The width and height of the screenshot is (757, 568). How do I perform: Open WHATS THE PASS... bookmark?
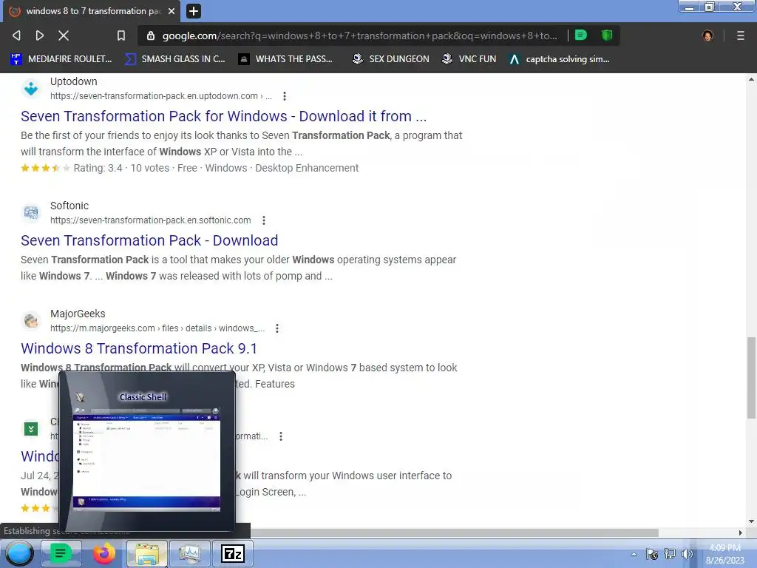click(x=285, y=59)
